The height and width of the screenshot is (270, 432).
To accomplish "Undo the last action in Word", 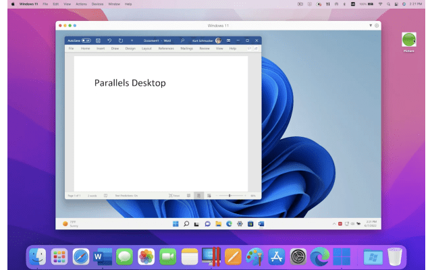I will (x=109, y=40).
